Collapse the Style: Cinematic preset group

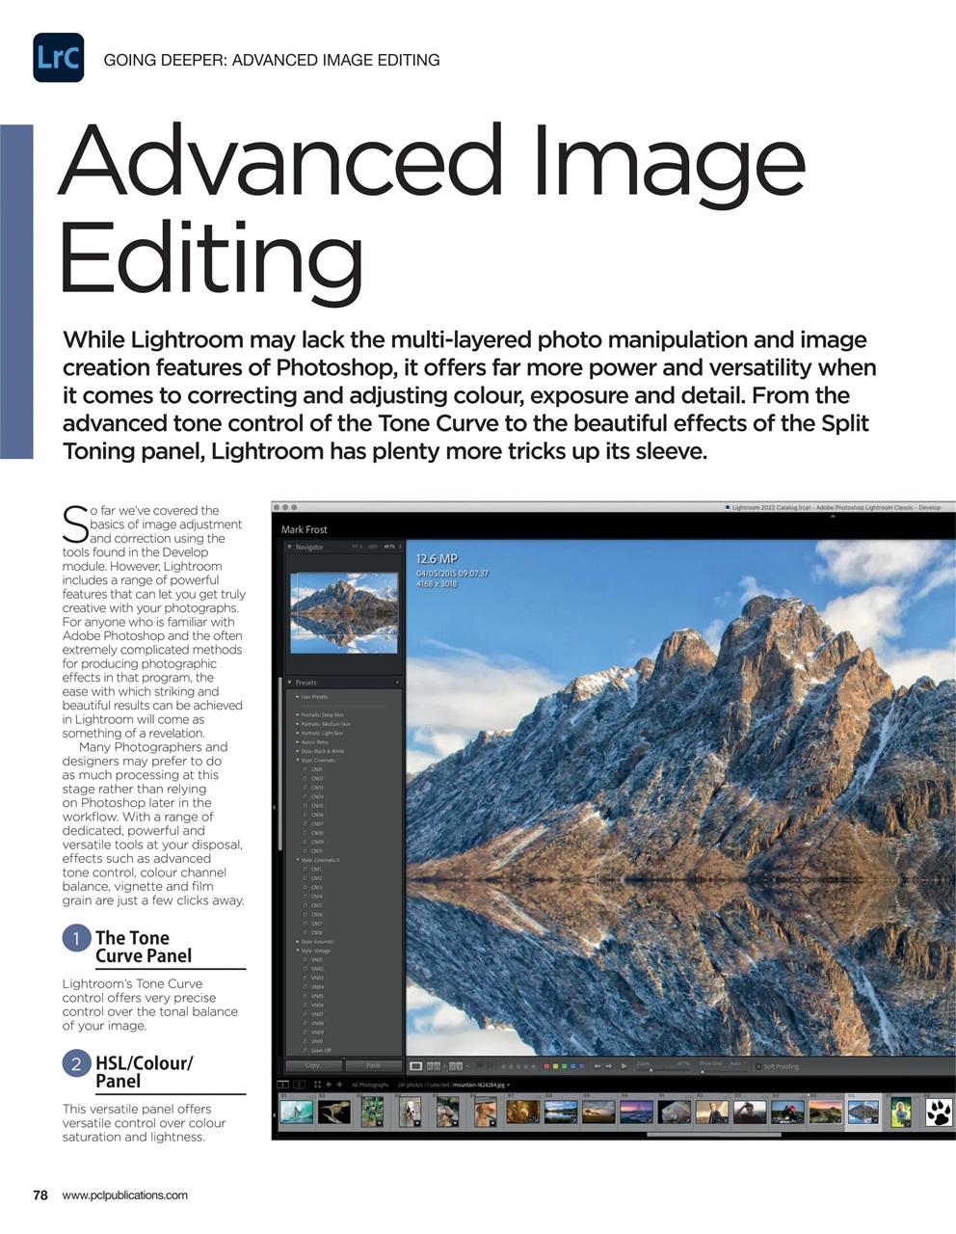click(x=297, y=759)
